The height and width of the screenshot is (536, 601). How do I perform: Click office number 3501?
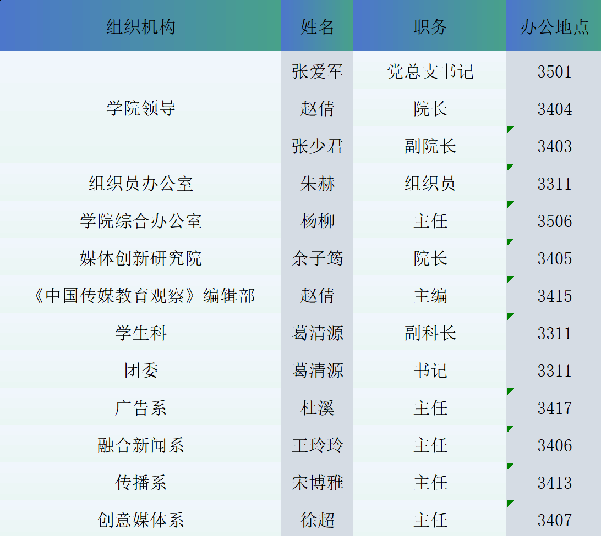[x=554, y=71]
